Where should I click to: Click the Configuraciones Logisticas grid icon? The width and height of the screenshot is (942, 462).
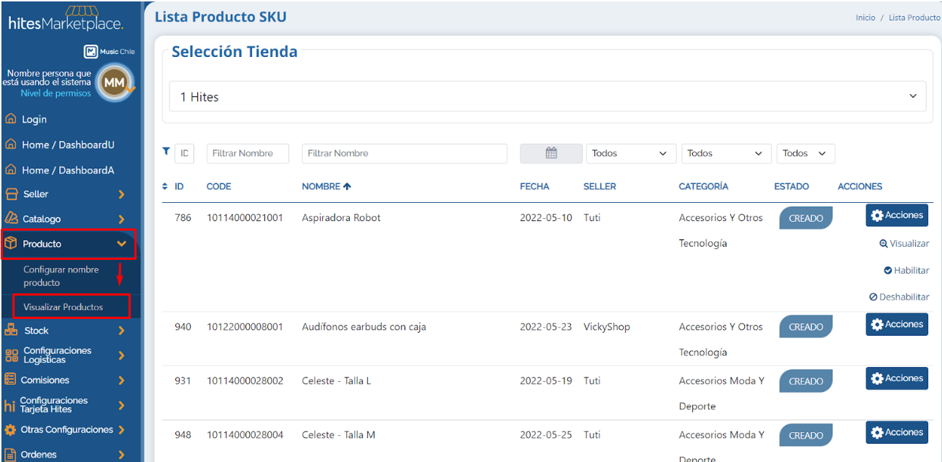click(11, 355)
